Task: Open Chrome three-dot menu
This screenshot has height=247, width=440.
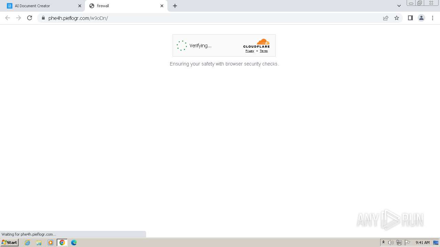Action: 432,18
